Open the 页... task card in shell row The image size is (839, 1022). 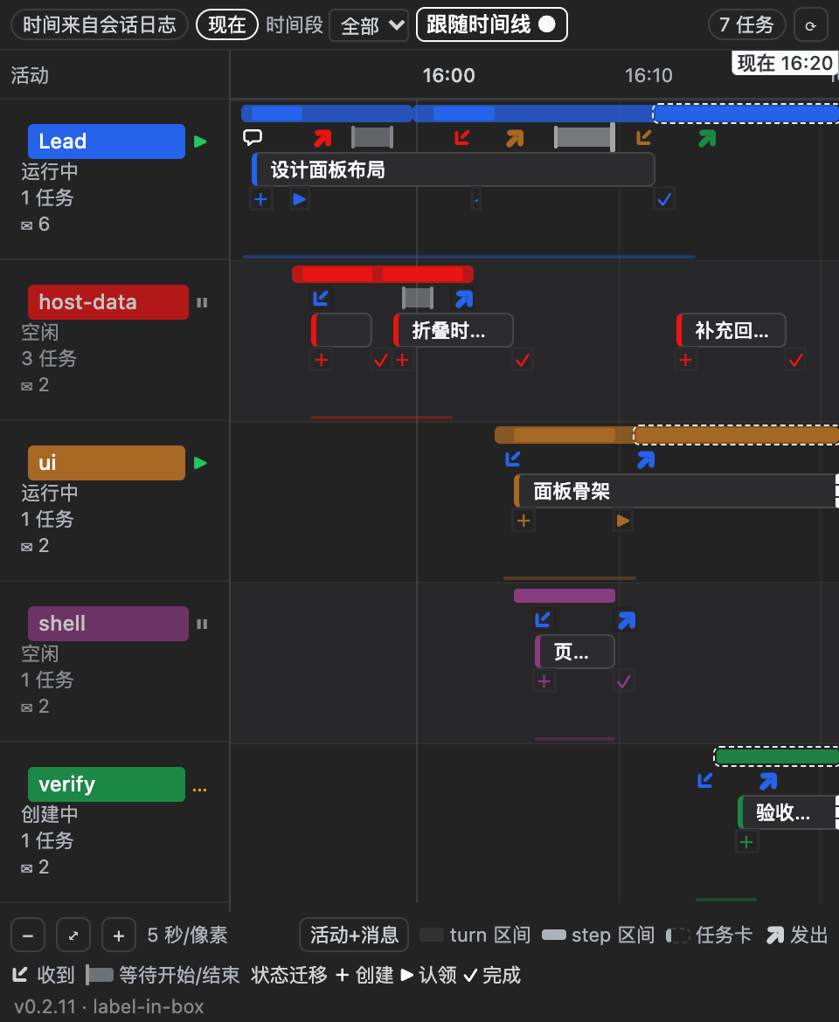574,652
